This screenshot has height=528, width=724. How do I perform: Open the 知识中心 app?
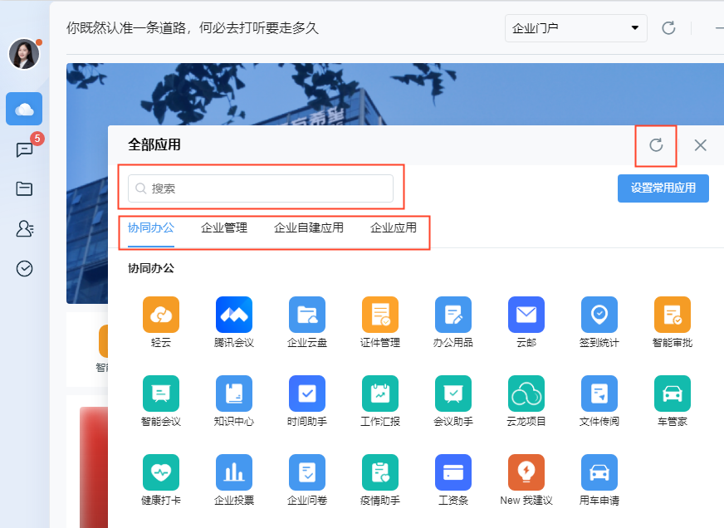[234, 394]
